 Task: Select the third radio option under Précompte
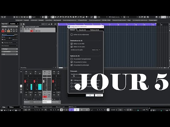[x=72, y=86]
